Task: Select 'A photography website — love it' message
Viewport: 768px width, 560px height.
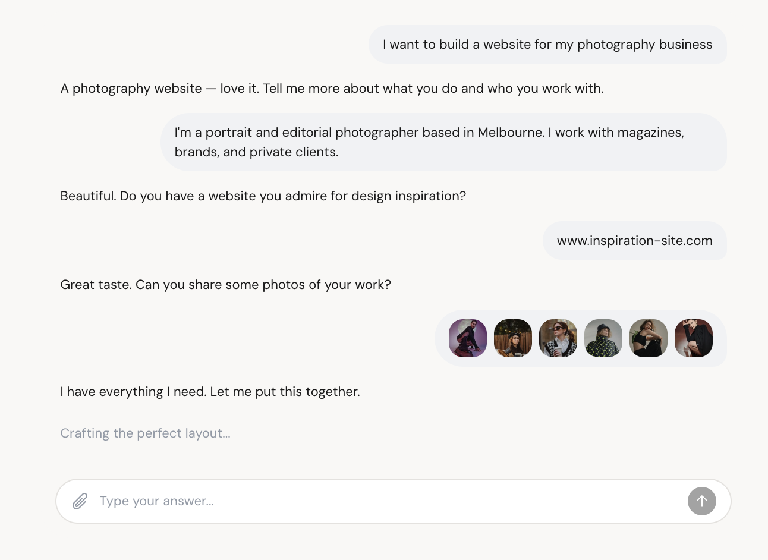Action: tap(332, 89)
